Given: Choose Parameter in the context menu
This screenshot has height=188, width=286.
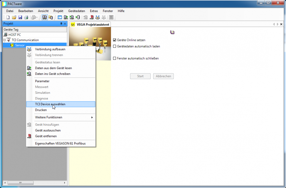Looking at the screenshot, I should pos(42,81).
